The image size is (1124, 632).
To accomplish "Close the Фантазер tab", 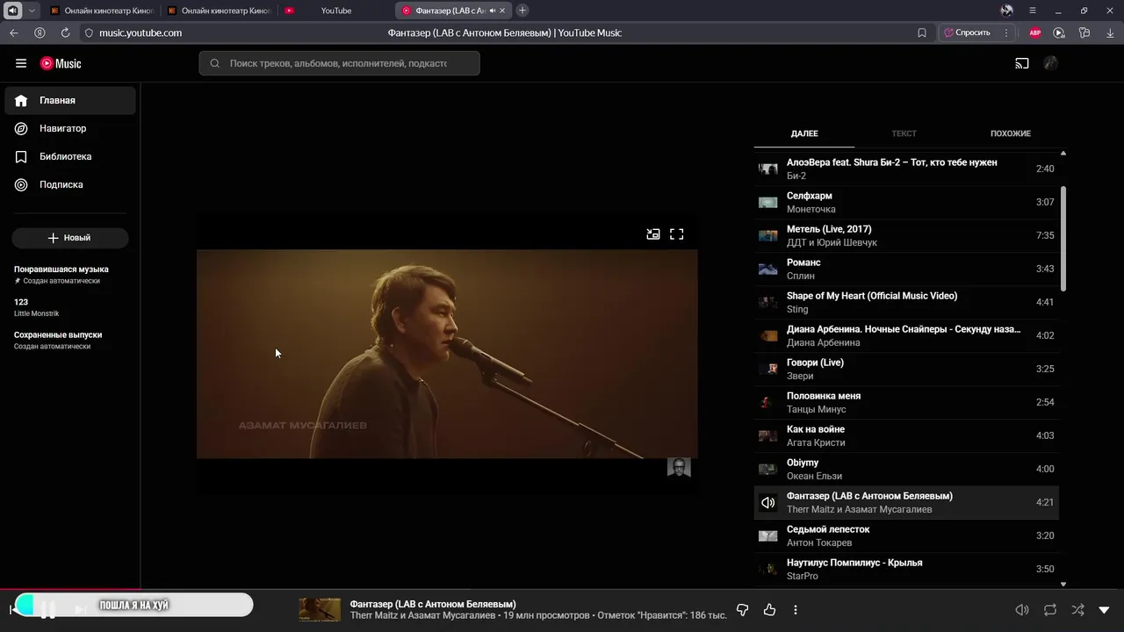I will coord(502,11).
